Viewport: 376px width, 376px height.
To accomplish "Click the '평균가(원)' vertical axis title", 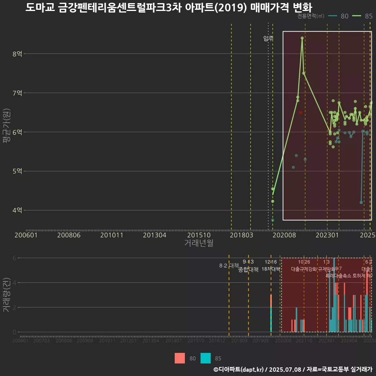I will pyautogui.click(x=7, y=126).
